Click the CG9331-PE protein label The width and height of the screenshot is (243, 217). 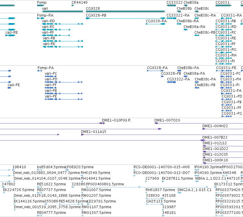pos(226,68)
